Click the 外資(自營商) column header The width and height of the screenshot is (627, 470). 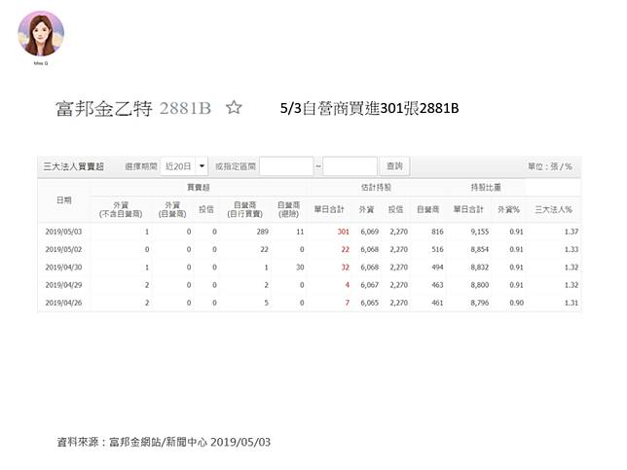click(172, 209)
